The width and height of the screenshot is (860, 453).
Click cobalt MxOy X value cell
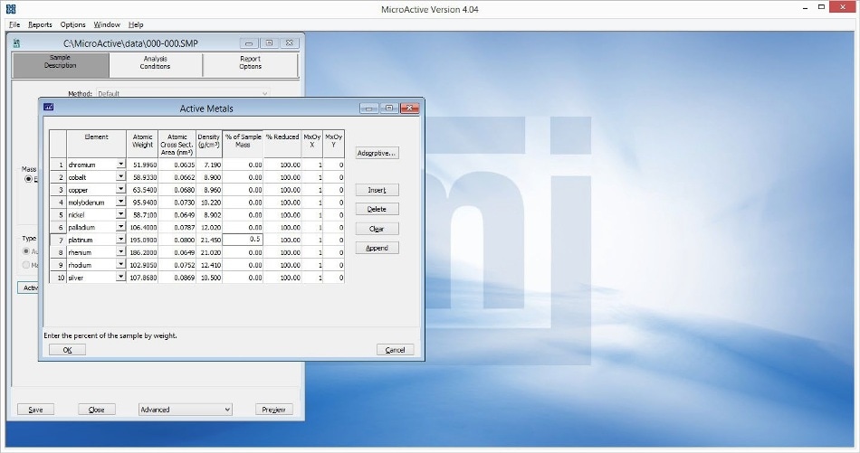(x=312, y=177)
